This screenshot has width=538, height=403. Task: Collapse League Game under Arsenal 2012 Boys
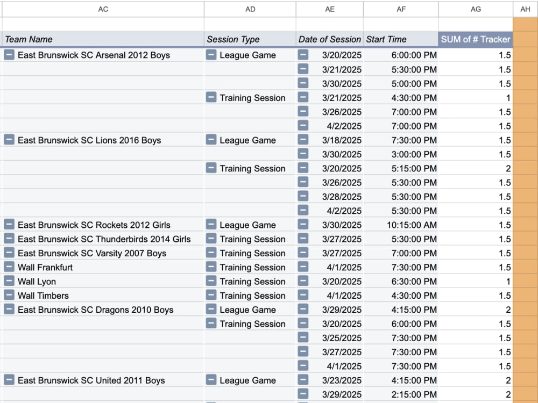tap(211, 54)
